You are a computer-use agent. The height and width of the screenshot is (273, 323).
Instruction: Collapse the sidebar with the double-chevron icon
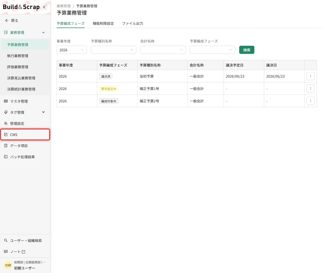pyautogui.click(x=44, y=7)
